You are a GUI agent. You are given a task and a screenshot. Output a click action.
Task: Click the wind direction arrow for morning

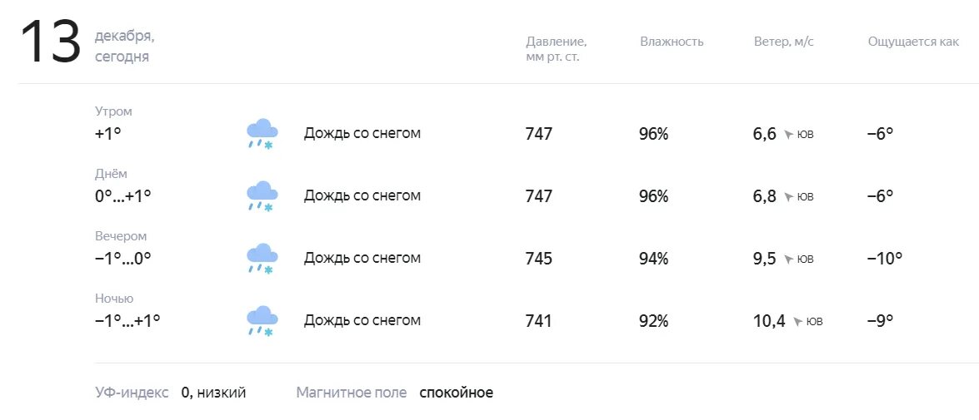click(x=788, y=135)
